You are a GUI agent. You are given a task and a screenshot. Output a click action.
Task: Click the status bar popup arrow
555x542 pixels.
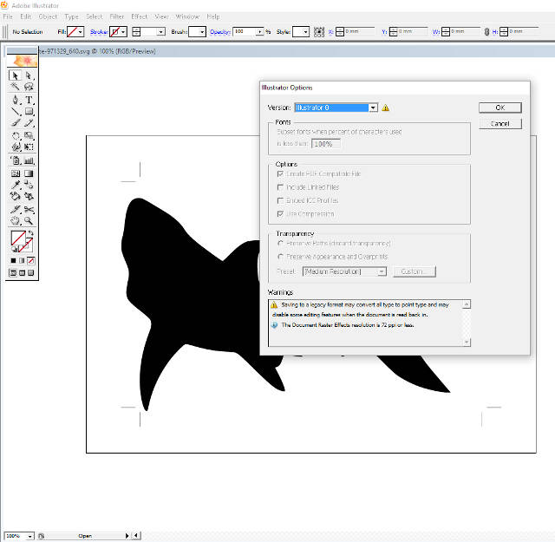coord(127,536)
